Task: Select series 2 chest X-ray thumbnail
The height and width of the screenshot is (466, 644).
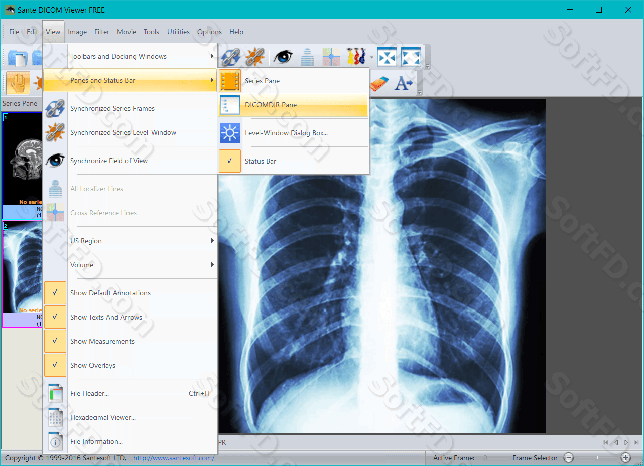Action: point(23,274)
